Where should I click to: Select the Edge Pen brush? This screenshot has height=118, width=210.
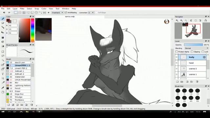click(19, 94)
